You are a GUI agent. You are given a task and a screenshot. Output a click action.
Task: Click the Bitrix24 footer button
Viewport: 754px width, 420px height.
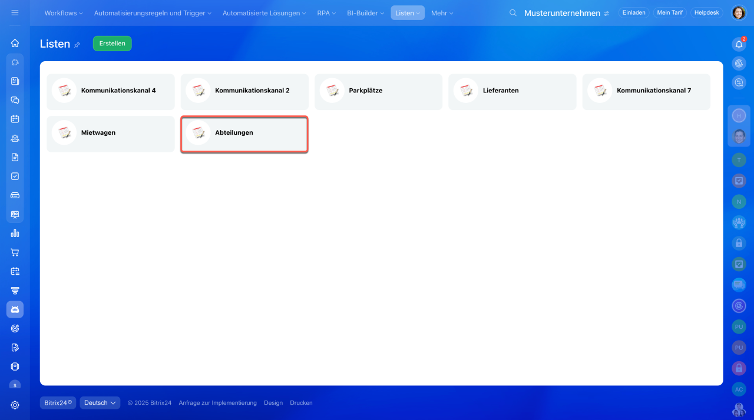coord(58,403)
